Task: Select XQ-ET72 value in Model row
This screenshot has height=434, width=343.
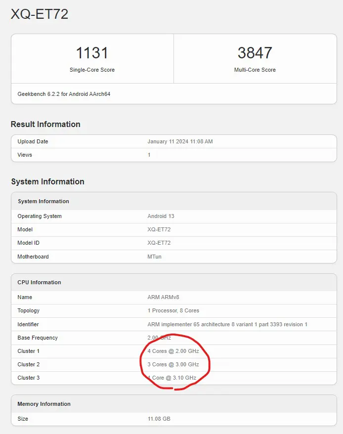Action: [159, 229]
